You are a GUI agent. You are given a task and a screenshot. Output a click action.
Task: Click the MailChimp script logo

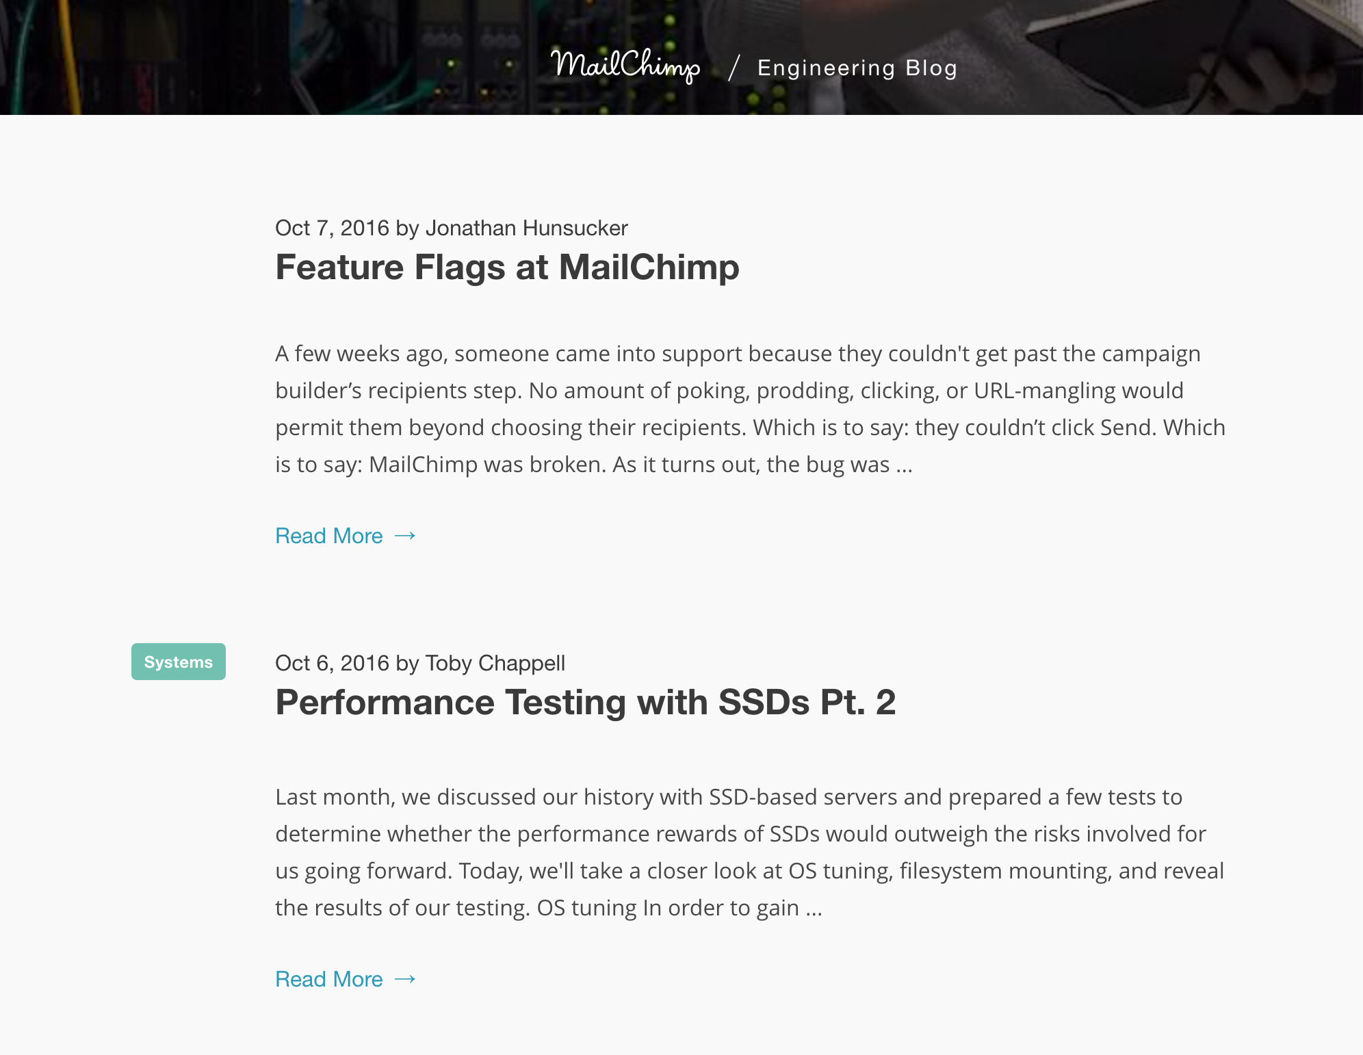625,66
